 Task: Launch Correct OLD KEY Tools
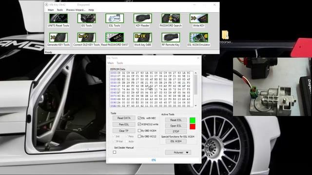point(87,37)
